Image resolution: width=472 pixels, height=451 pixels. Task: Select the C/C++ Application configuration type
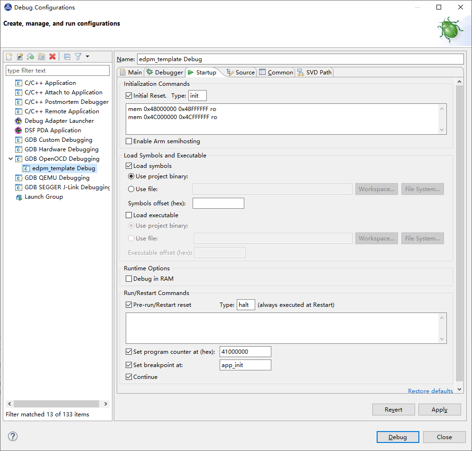[50, 83]
